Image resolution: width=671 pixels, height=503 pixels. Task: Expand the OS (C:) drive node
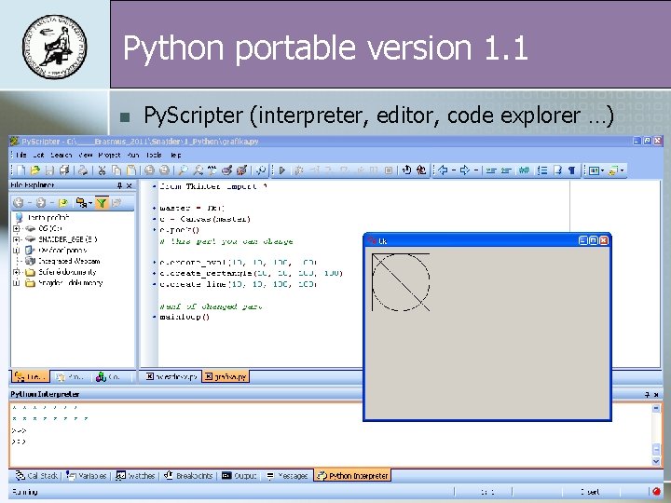coord(16,228)
